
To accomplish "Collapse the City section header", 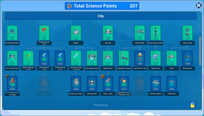I will coord(101,16).
